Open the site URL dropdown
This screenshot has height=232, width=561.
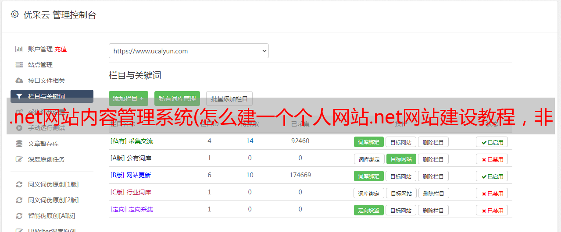[189, 51]
